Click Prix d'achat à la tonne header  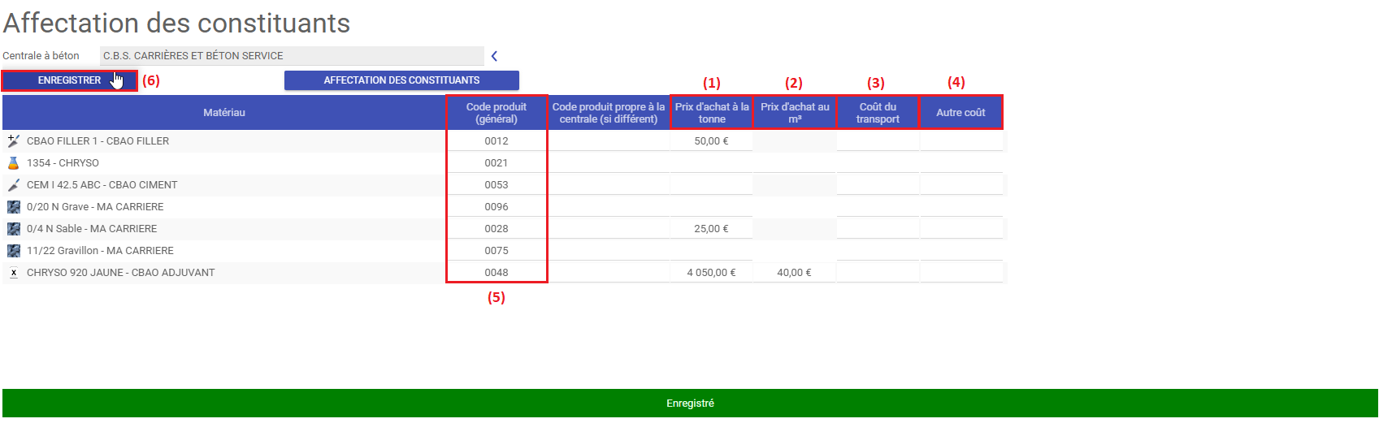[712, 113]
